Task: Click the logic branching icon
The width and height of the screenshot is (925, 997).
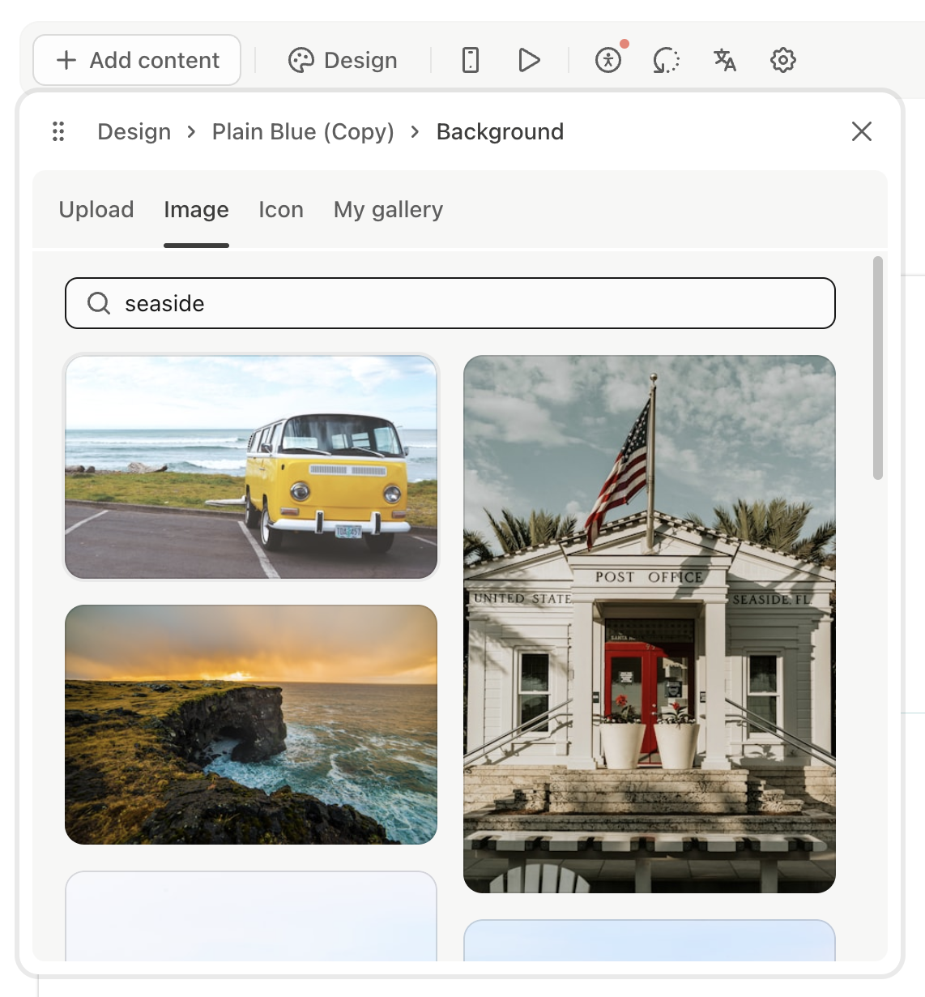Action: pos(666,60)
